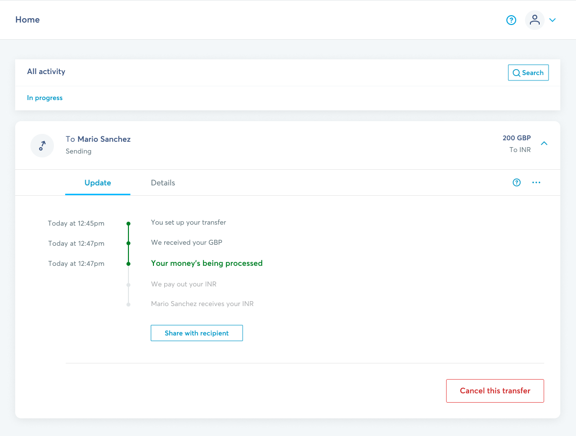Click the 'Your money's being processed' status text
576x436 pixels.
[x=206, y=263]
